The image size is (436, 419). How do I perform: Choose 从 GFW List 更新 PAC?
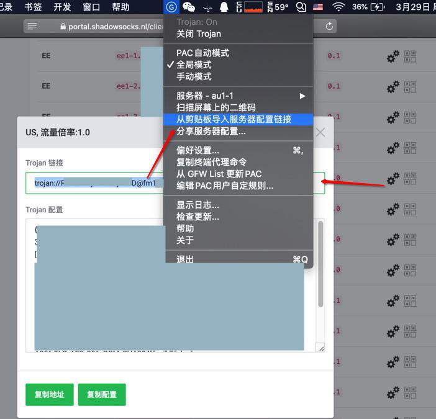tap(238, 174)
